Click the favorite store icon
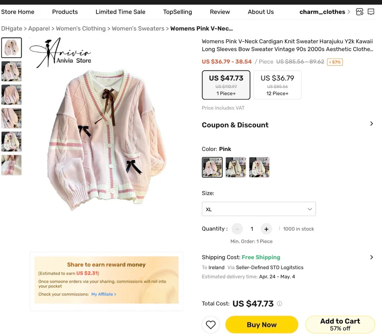The height and width of the screenshot is (336, 382). click(x=360, y=12)
